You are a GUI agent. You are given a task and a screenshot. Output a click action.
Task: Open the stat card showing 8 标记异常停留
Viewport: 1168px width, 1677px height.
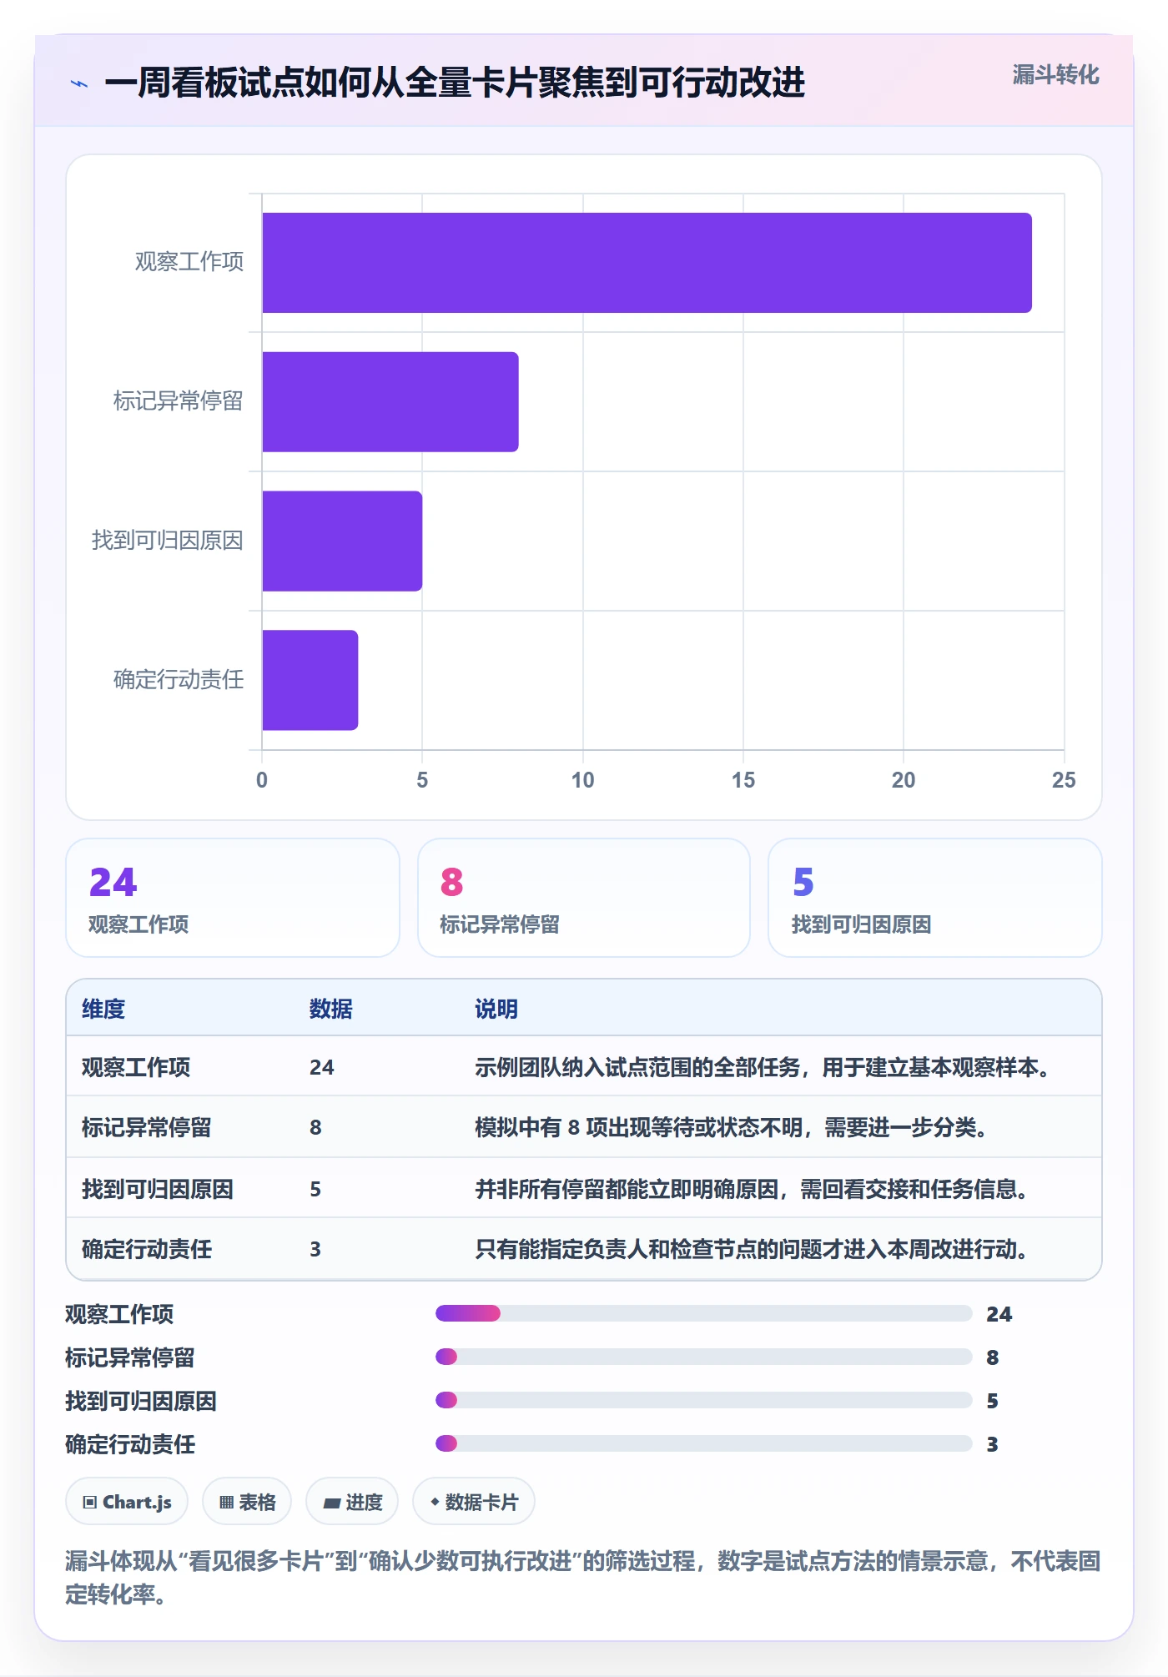pos(584,898)
